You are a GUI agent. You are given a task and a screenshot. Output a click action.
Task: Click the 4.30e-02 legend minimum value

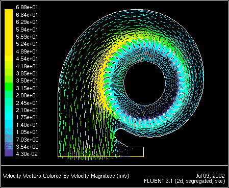27,154
